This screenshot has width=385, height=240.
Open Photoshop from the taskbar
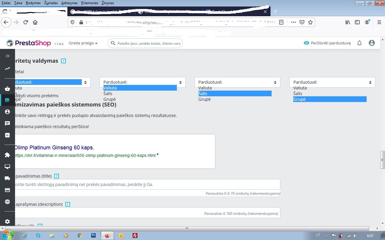(94, 235)
